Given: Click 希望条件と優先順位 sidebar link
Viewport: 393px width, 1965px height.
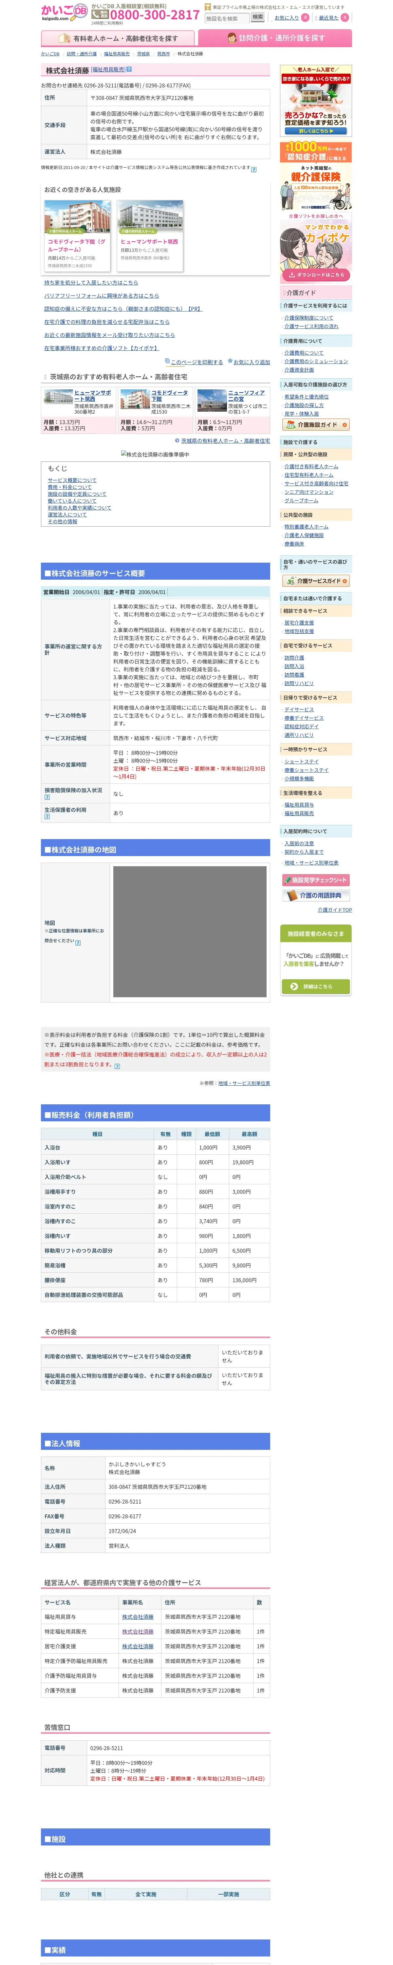Looking at the screenshot, I should (307, 397).
